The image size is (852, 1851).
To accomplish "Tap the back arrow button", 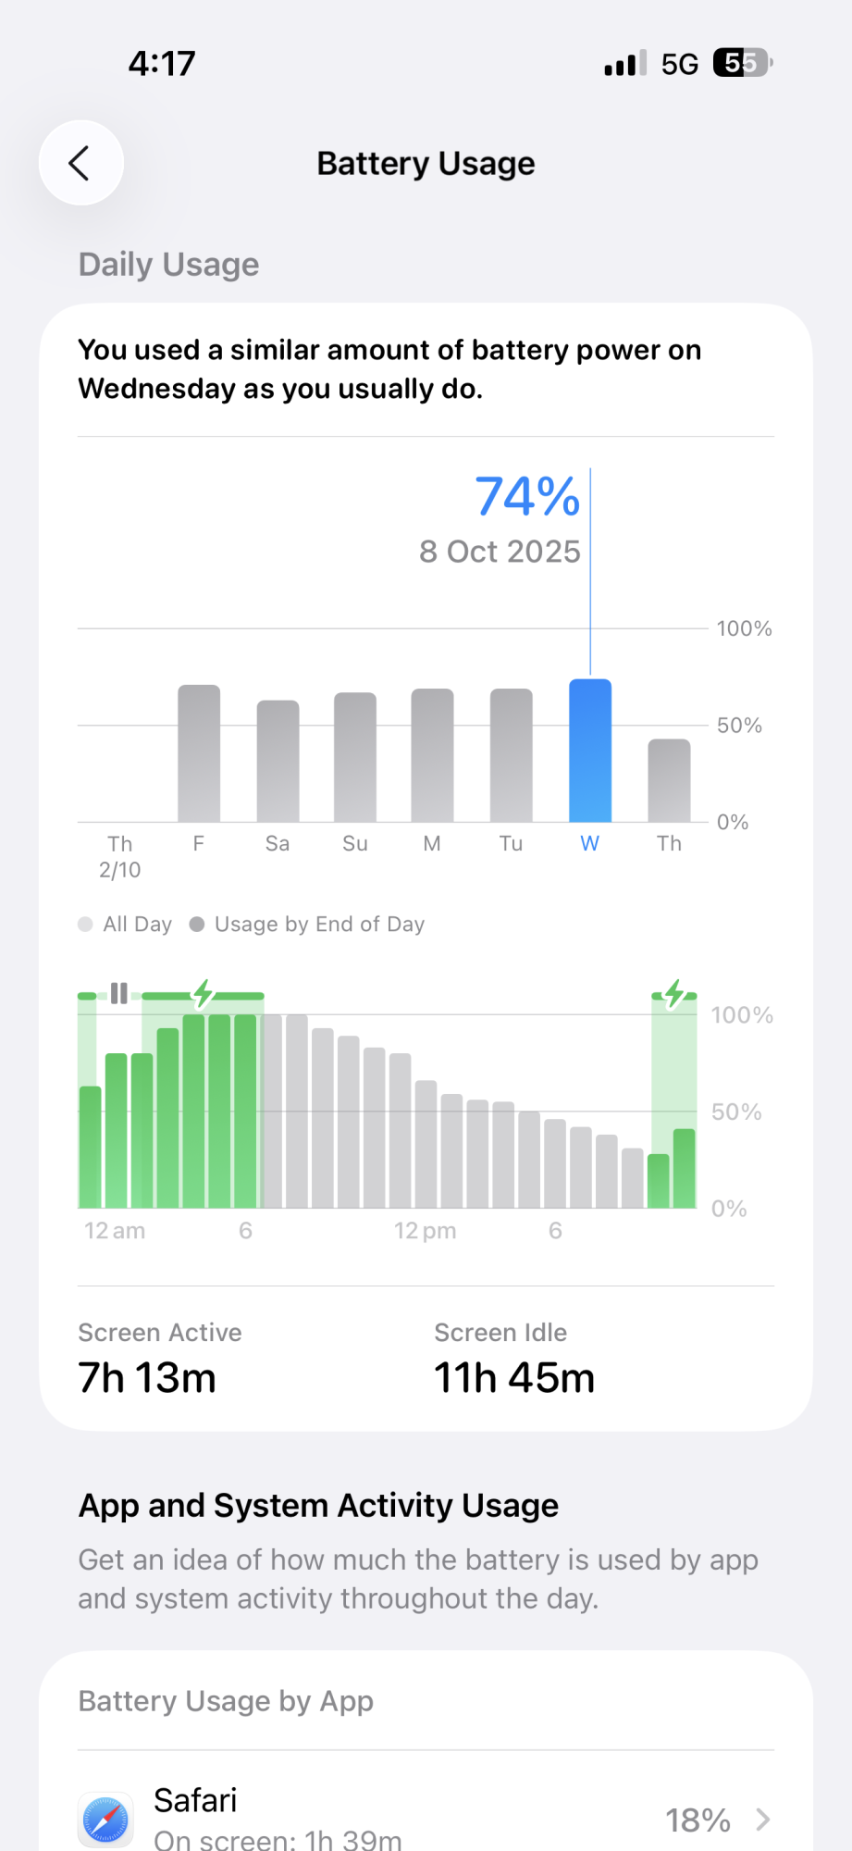I will coord(80,163).
